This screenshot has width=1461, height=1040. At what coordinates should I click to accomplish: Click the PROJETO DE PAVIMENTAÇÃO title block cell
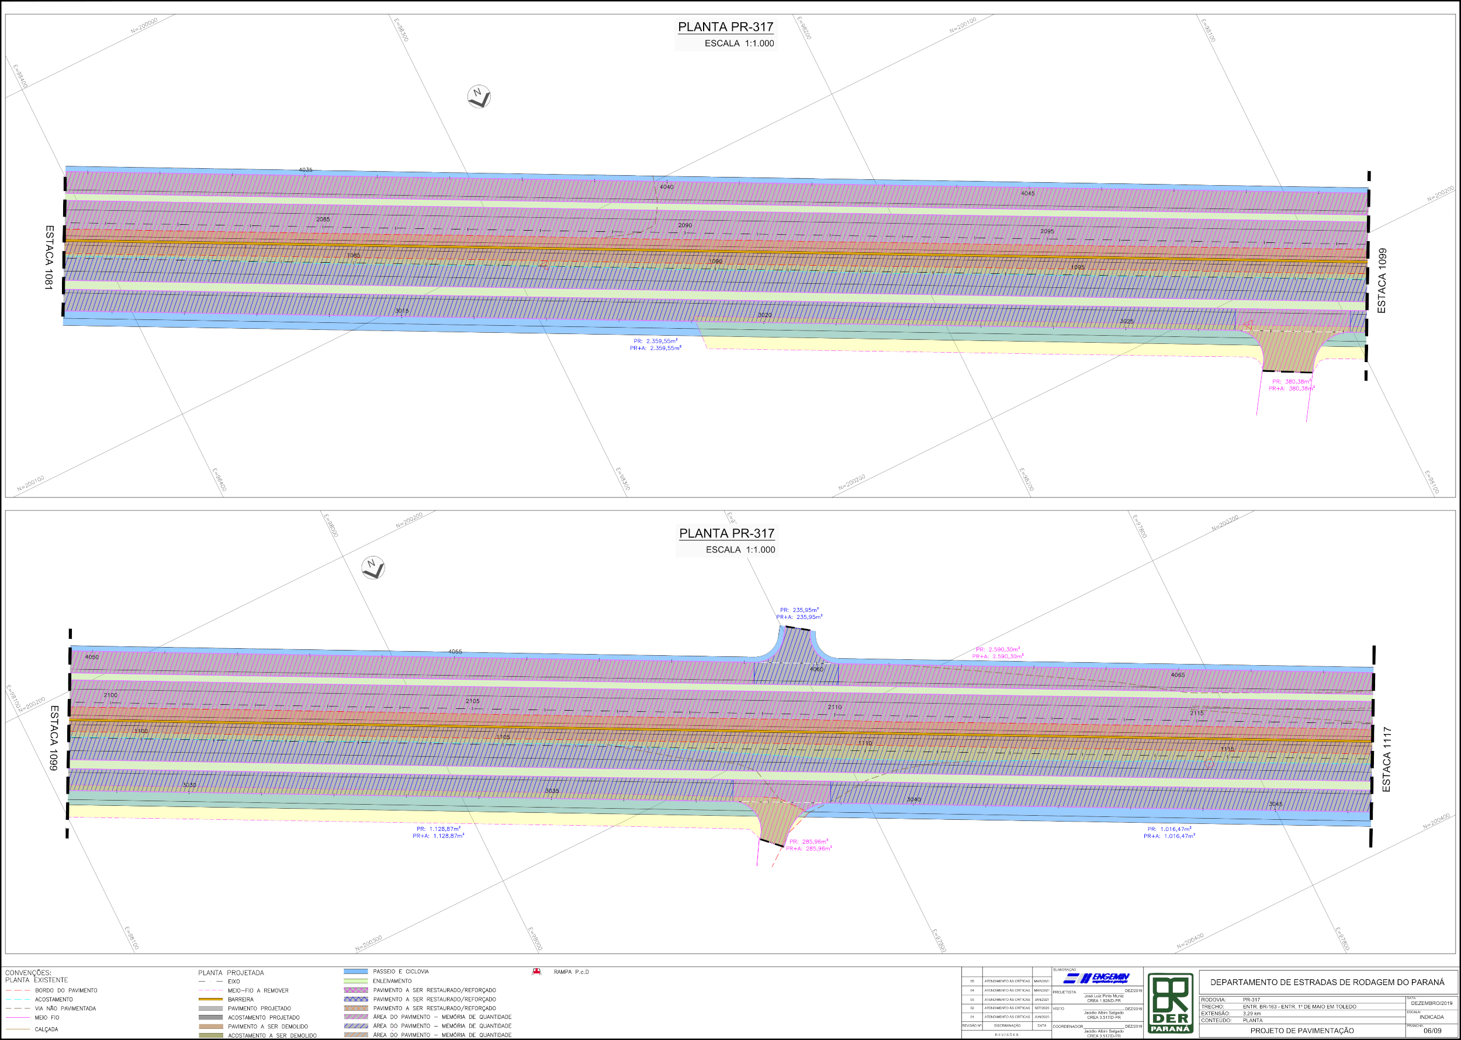tap(1301, 1031)
